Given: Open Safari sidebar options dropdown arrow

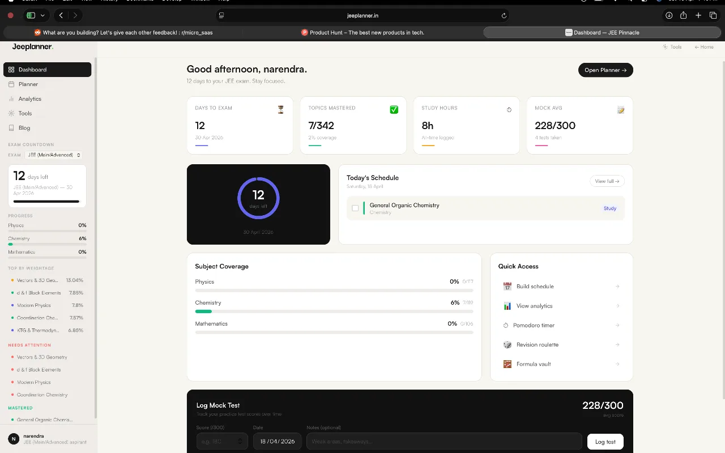Looking at the screenshot, I should click(x=42, y=15).
